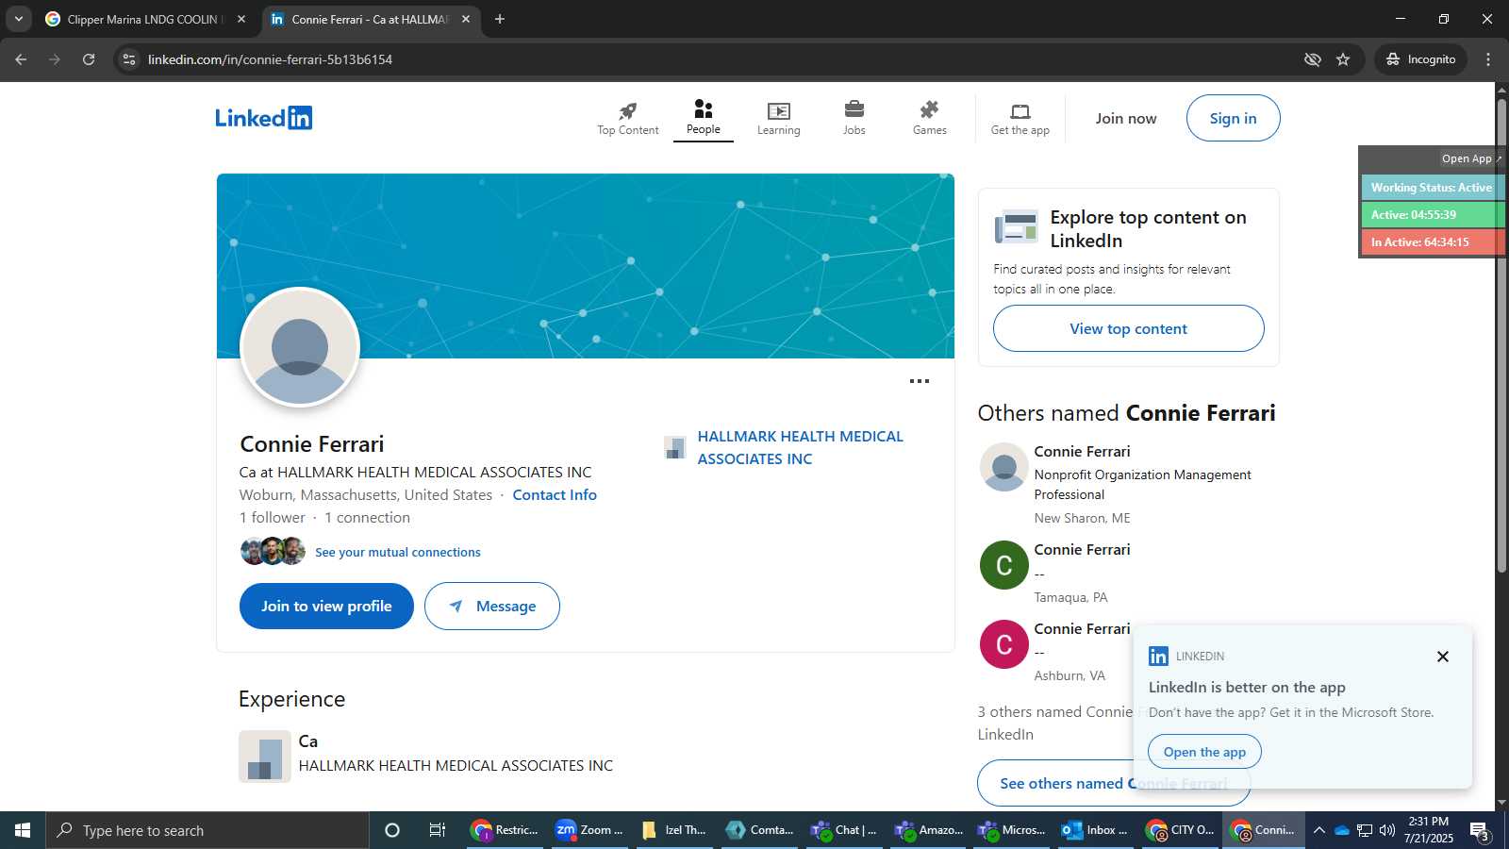Click View top content button
Image resolution: width=1509 pixels, height=849 pixels.
(1128, 328)
